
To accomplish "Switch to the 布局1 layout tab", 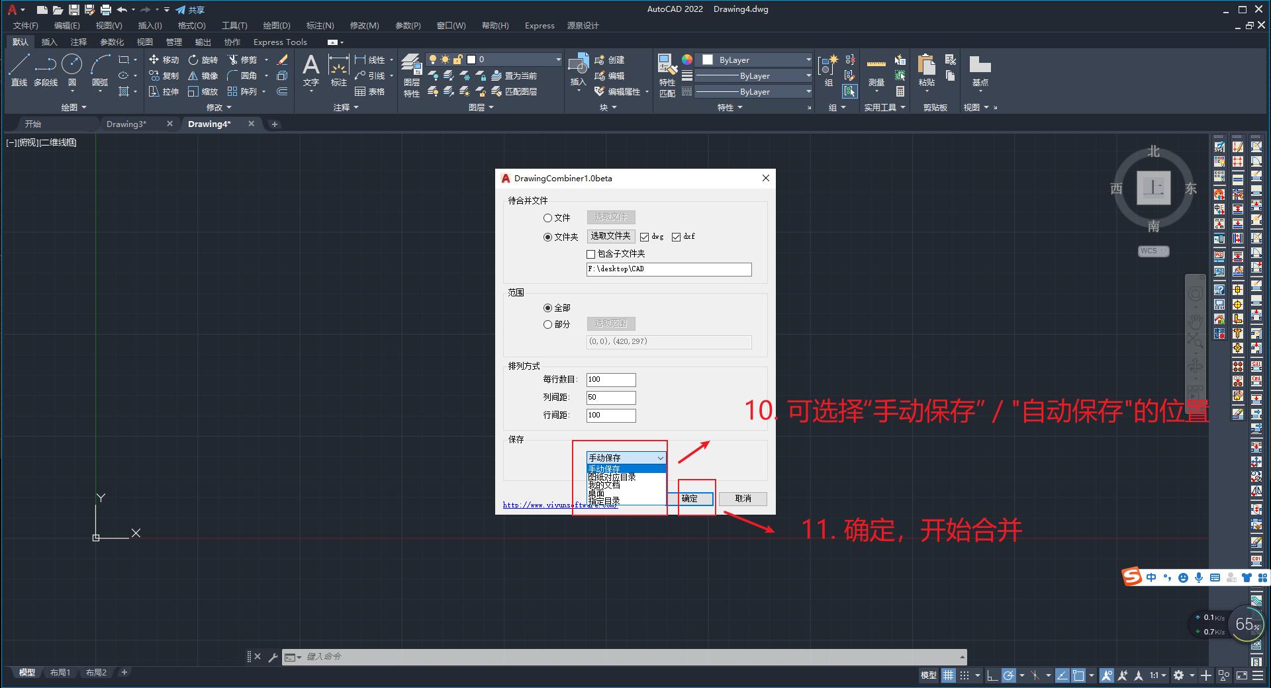I will [60, 672].
